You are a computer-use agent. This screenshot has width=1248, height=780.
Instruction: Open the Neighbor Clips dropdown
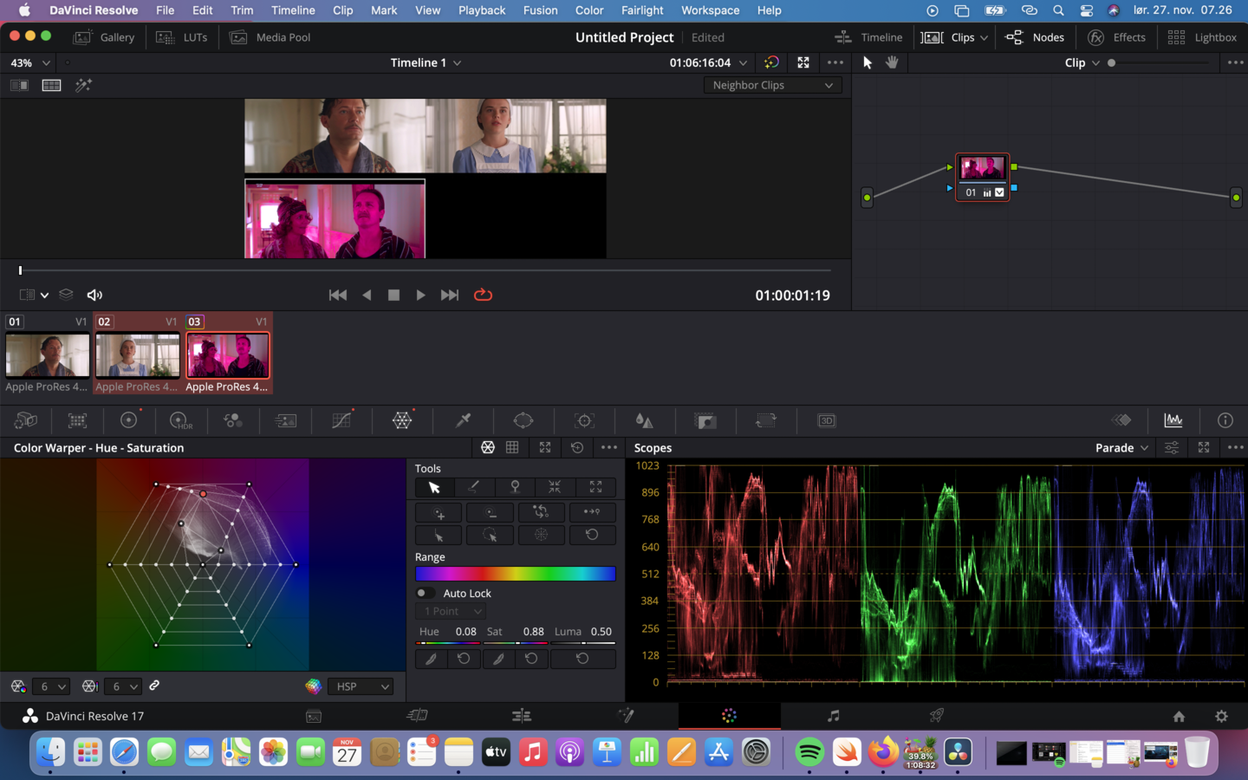[772, 85]
